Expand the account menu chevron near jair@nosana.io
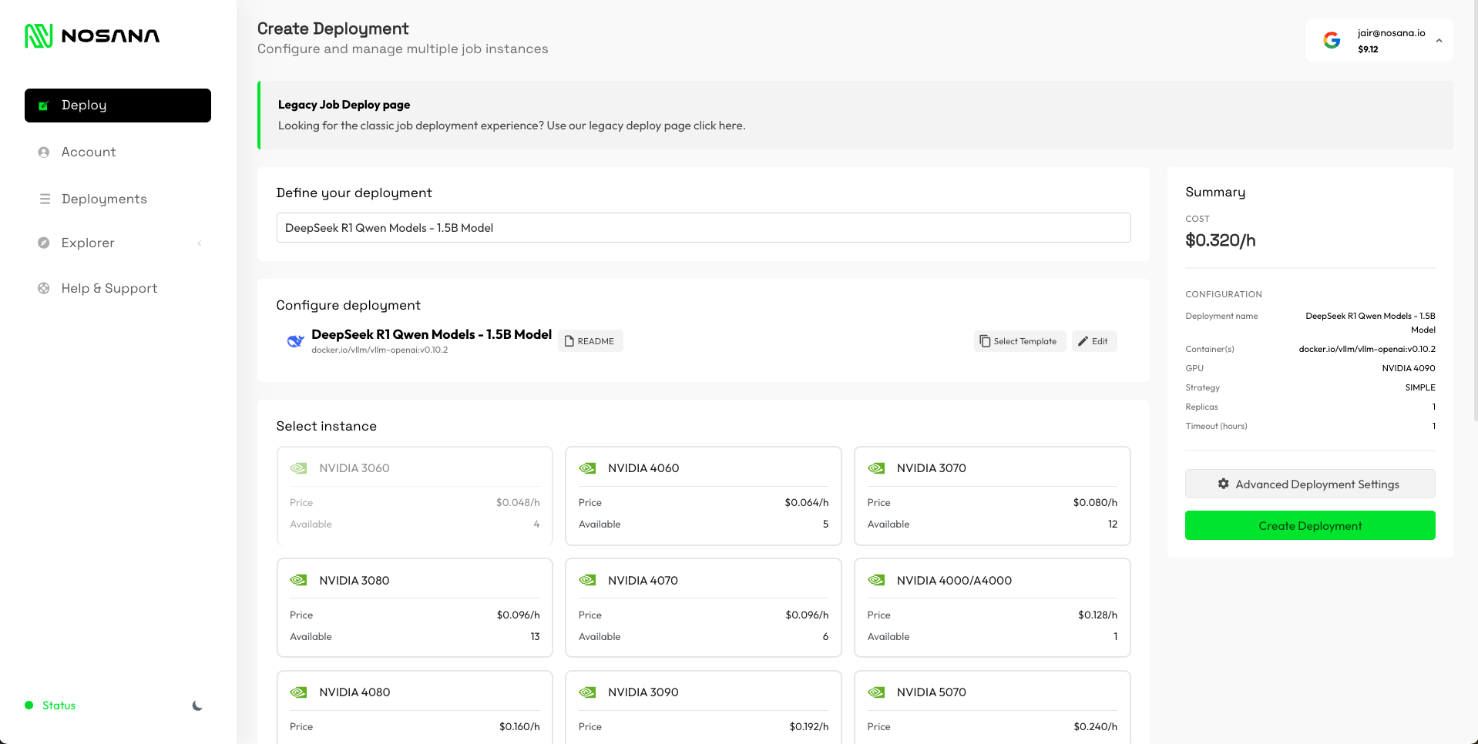The height and width of the screenshot is (744, 1478). tap(1438, 40)
